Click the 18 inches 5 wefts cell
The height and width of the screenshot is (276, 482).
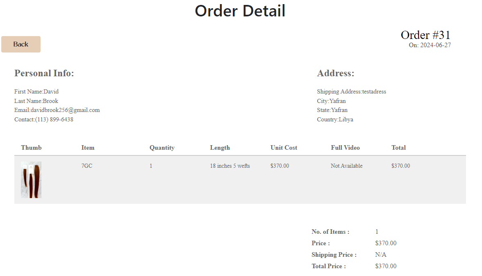230,166
